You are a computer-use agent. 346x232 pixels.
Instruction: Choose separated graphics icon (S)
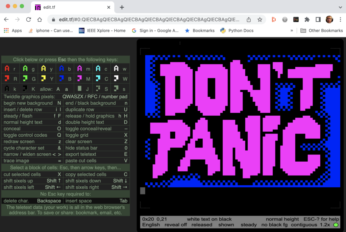[x=98, y=89]
